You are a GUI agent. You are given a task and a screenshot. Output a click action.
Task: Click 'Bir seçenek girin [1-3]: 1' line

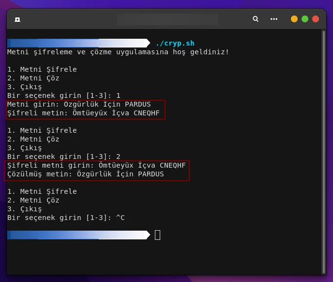(64, 95)
